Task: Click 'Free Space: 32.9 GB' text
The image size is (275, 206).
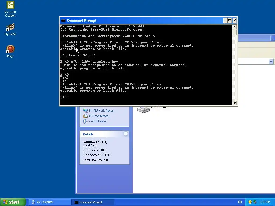Action: tap(96, 155)
